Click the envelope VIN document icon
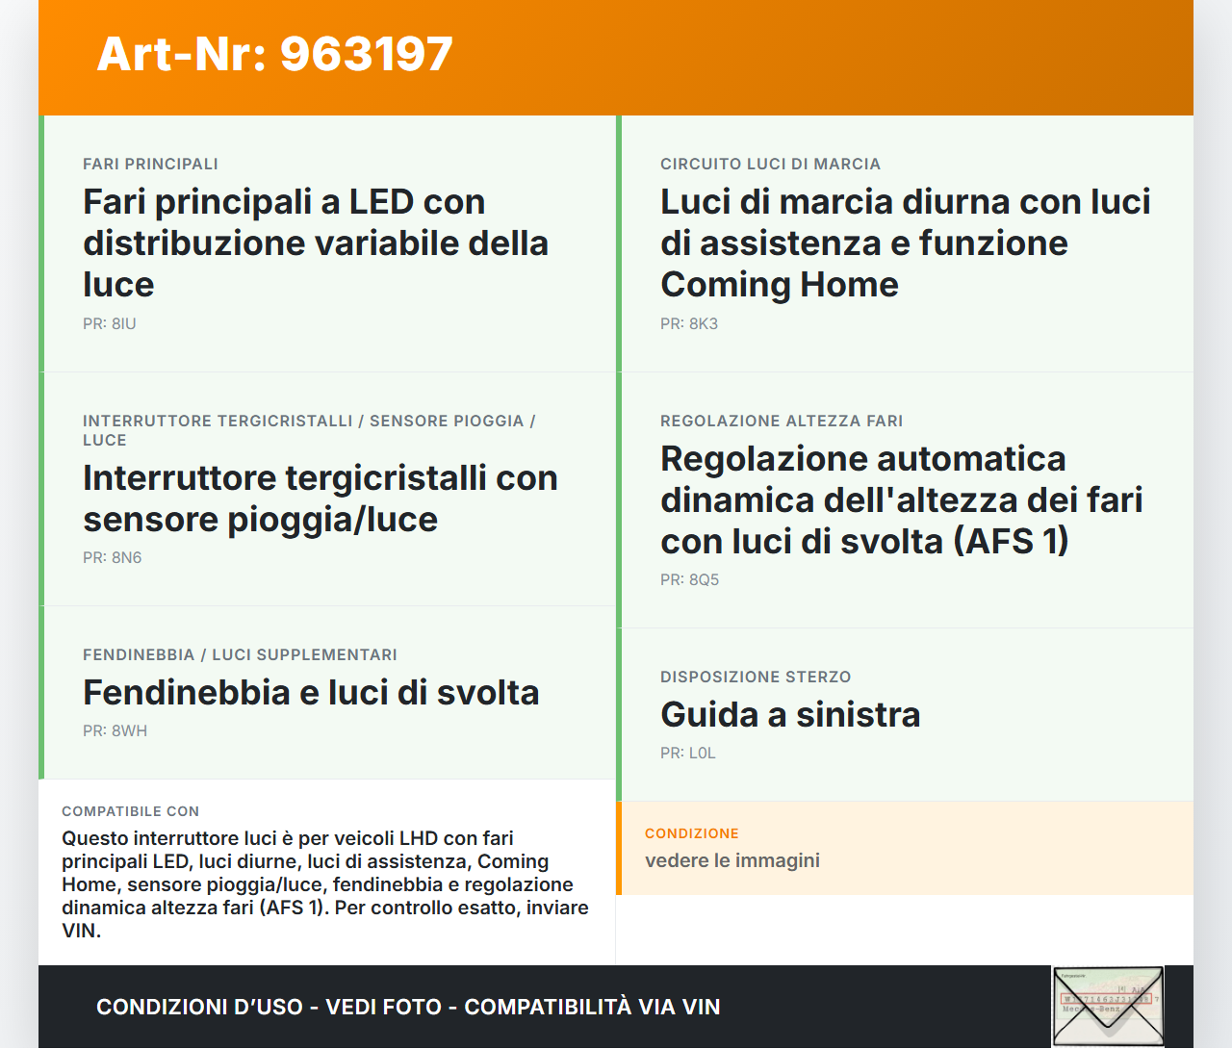The width and height of the screenshot is (1232, 1049). click(1108, 1006)
